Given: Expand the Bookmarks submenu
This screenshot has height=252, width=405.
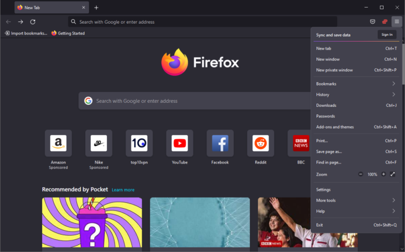Looking at the screenshot, I should coord(356,84).
